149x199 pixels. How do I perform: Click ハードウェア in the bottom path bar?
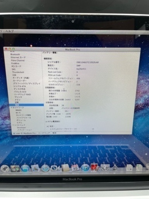point(44,133)
